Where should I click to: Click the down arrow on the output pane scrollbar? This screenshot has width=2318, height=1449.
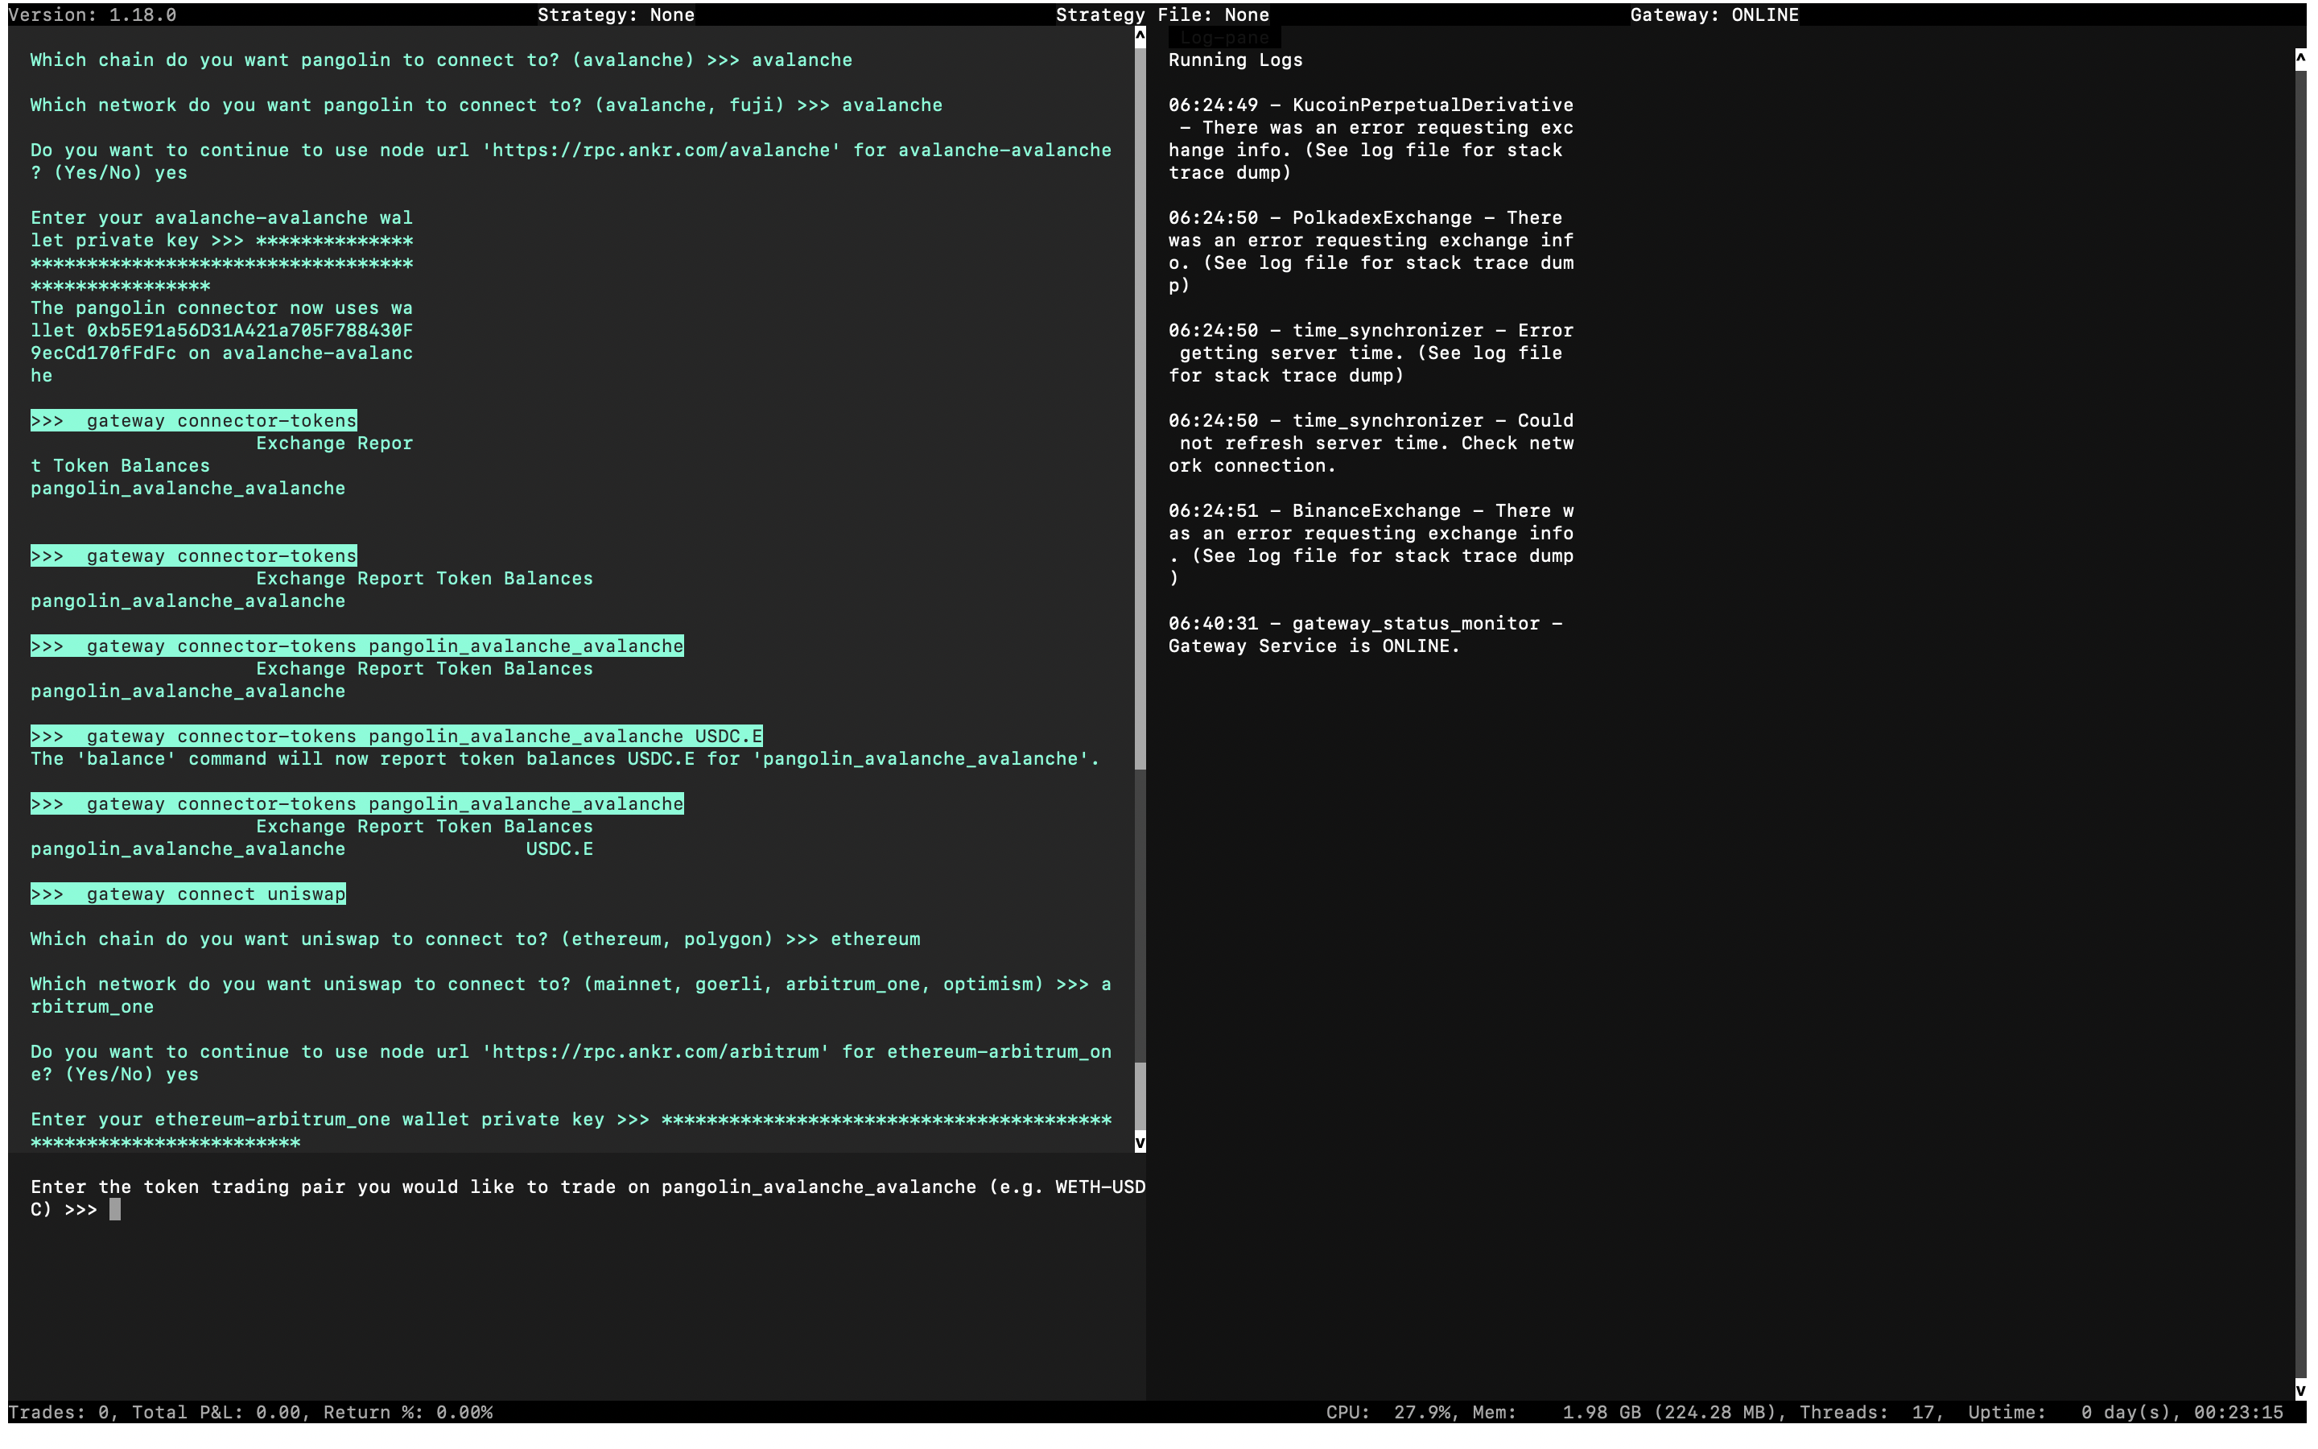click(1139, 1141)
